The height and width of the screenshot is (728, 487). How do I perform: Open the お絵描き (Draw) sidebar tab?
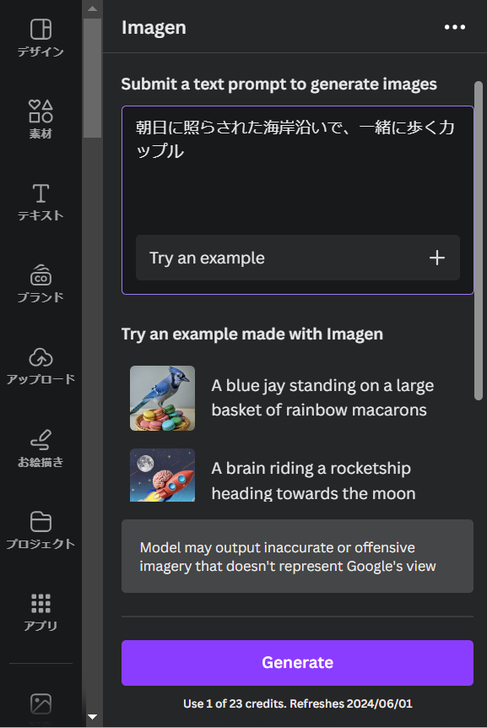click(41, 448)
